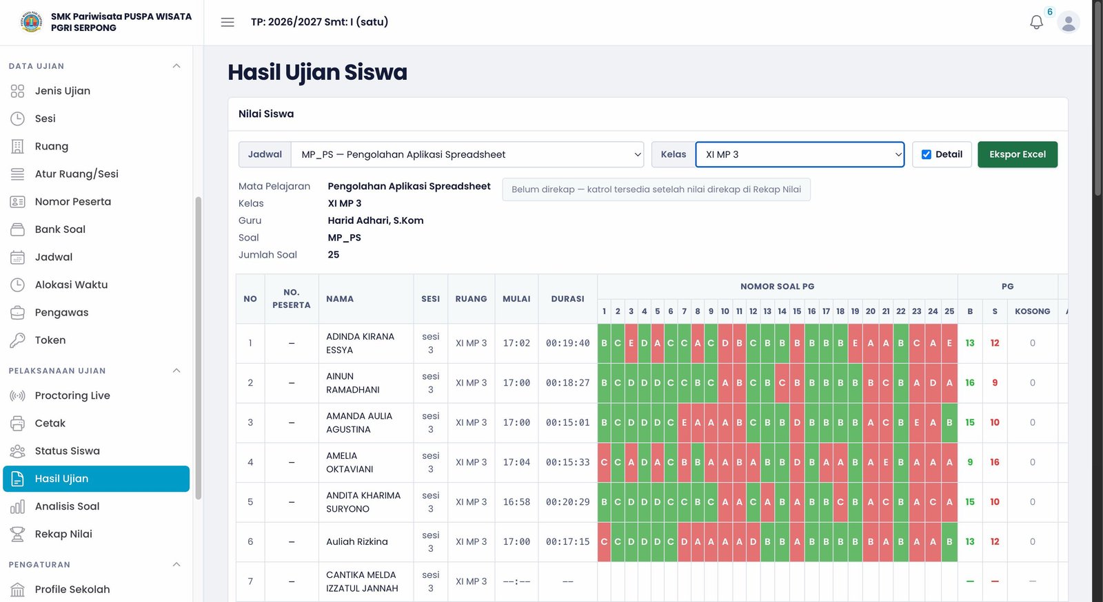This screenshot has height=602, width=1103.
Task: Open the Kelas dropdown showing XI MP 3
Action: [x=800, y=154]
